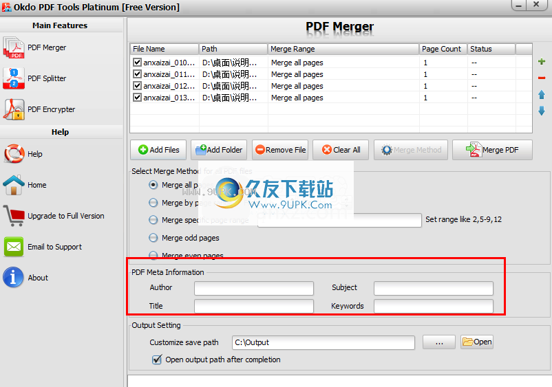Select PDF Encrypter label in sidebar
552x387 pixels.
[52, 109]
